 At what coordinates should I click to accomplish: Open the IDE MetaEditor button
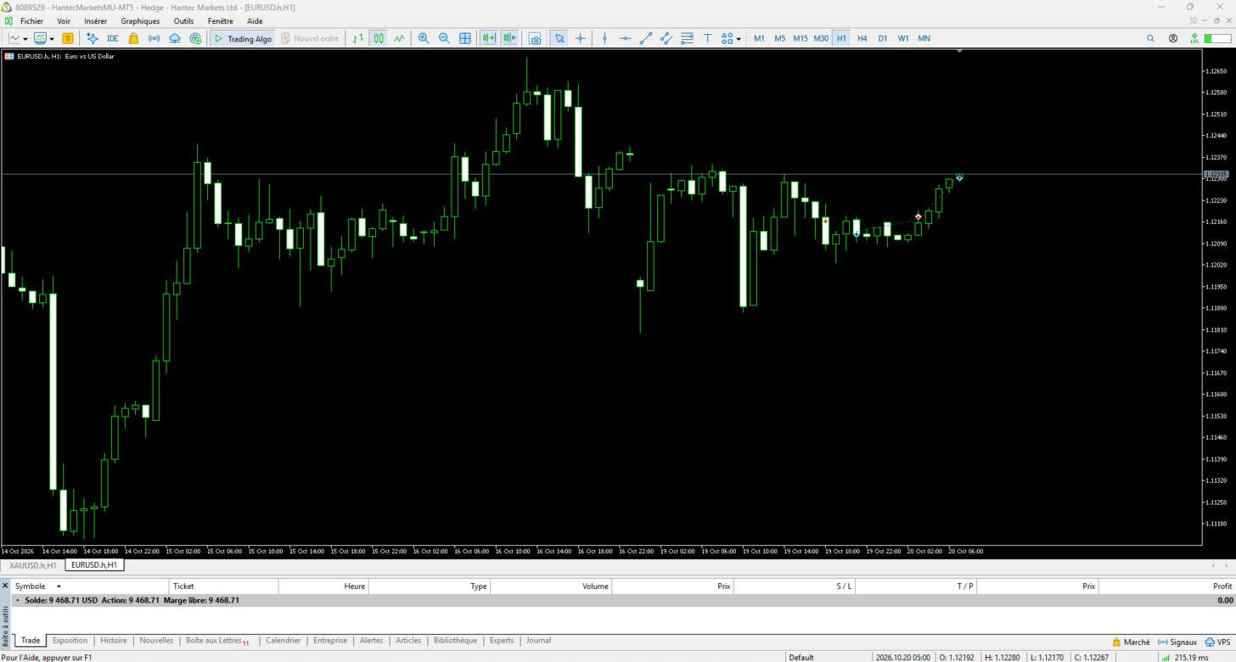(113, 38)
